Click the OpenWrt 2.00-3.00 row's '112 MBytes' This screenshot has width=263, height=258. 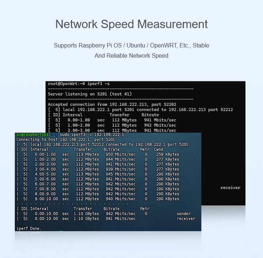(x=124, y=130)
